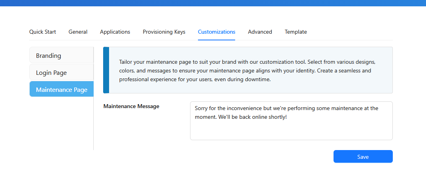Switch to the Advanced tab
426x175 pixels.
click(260, 32)
